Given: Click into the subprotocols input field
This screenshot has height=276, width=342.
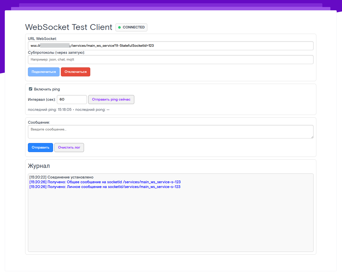Looking at the screenshot, I should 170,60.
